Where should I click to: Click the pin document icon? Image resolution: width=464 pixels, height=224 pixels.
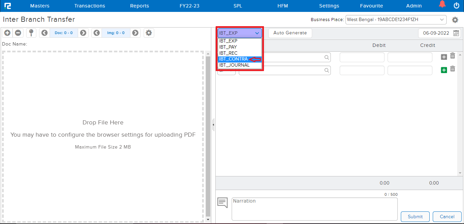tap(31, 33)
